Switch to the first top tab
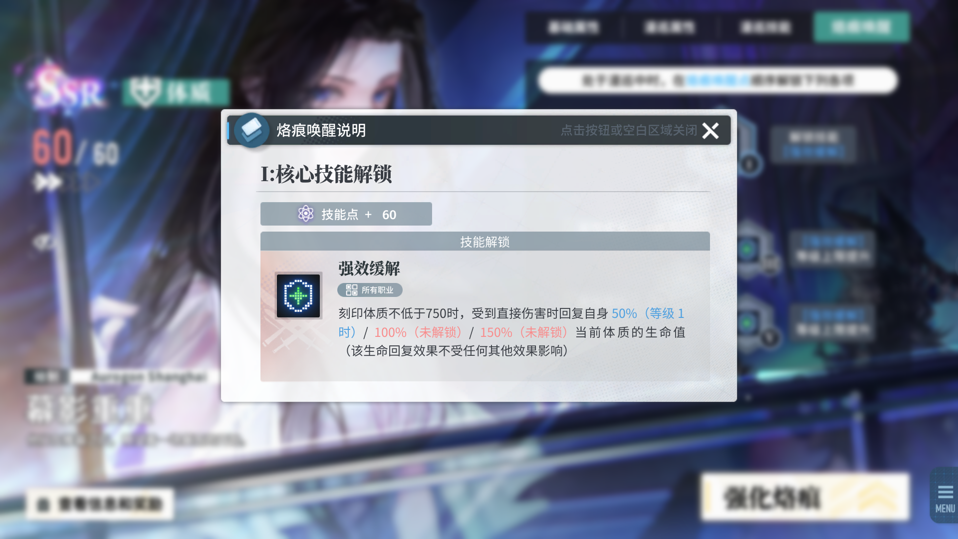 click(x=573, y=27)
